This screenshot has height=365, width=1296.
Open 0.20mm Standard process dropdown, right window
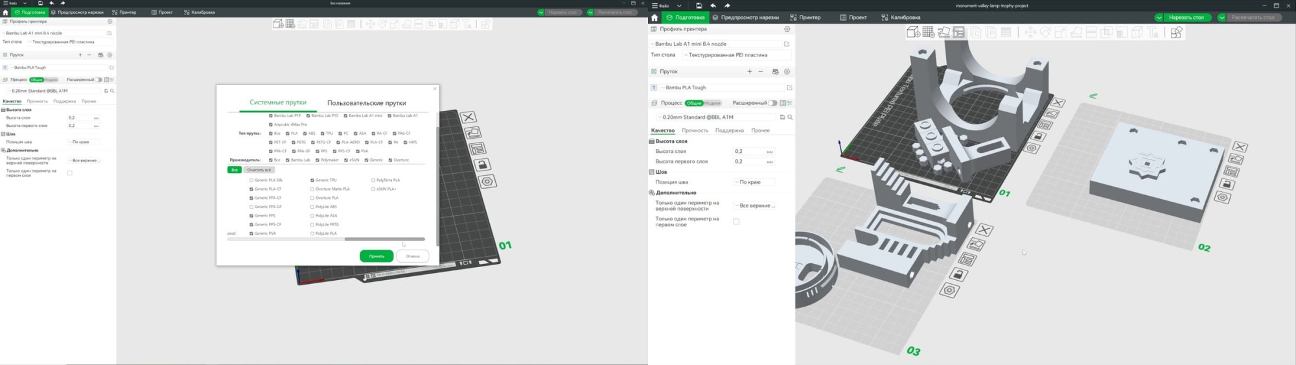point(716,117)
